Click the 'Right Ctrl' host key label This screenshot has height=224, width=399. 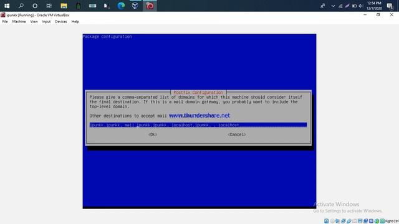(392, 221)
